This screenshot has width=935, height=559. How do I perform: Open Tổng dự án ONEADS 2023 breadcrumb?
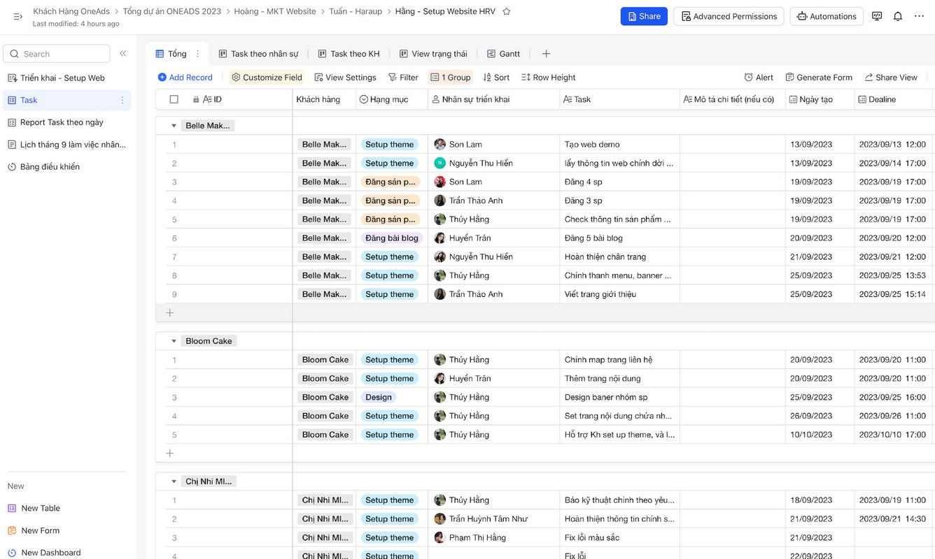(x=172, y=11)
